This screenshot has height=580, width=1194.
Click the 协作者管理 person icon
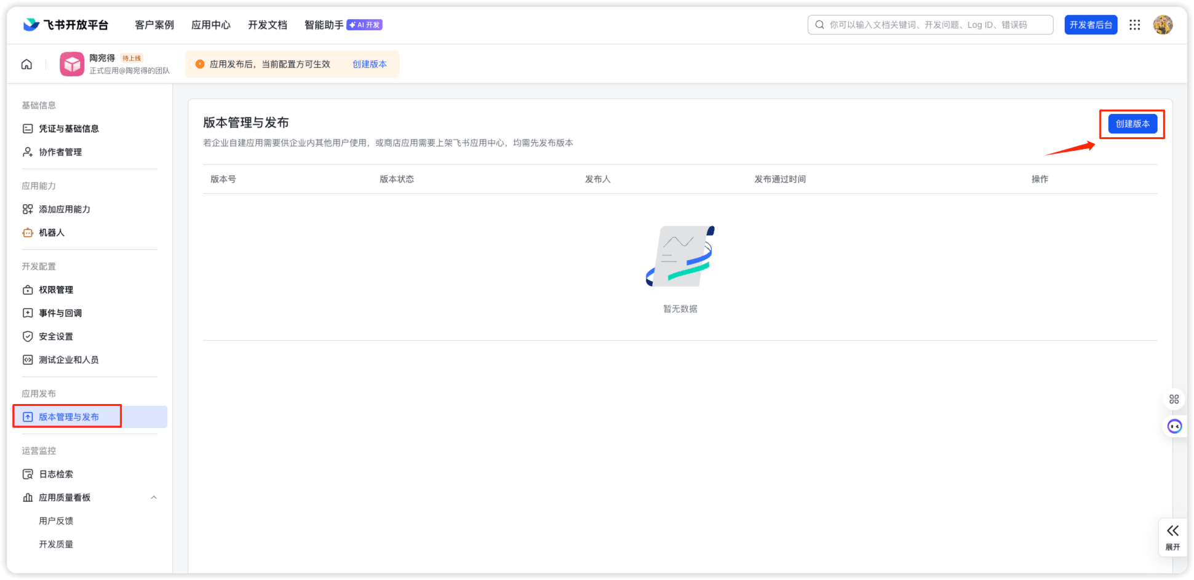pyautogui.click(x=28, y=152)
